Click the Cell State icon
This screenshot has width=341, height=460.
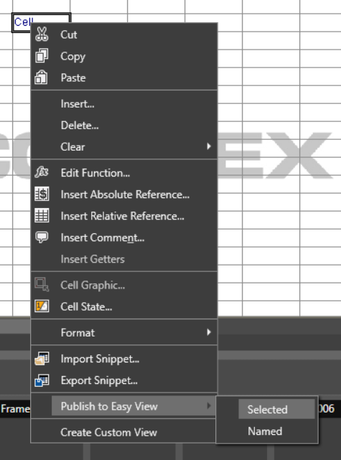(x=42, y=306)
